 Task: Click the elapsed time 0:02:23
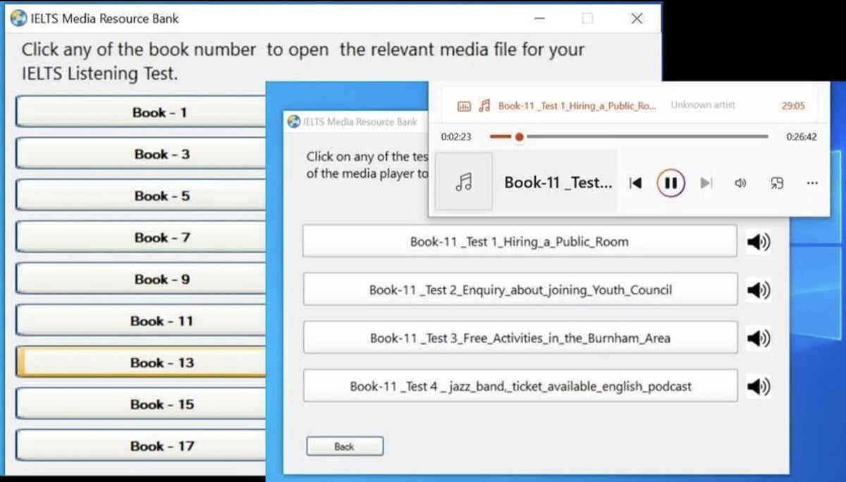click(x=456, y=137)
